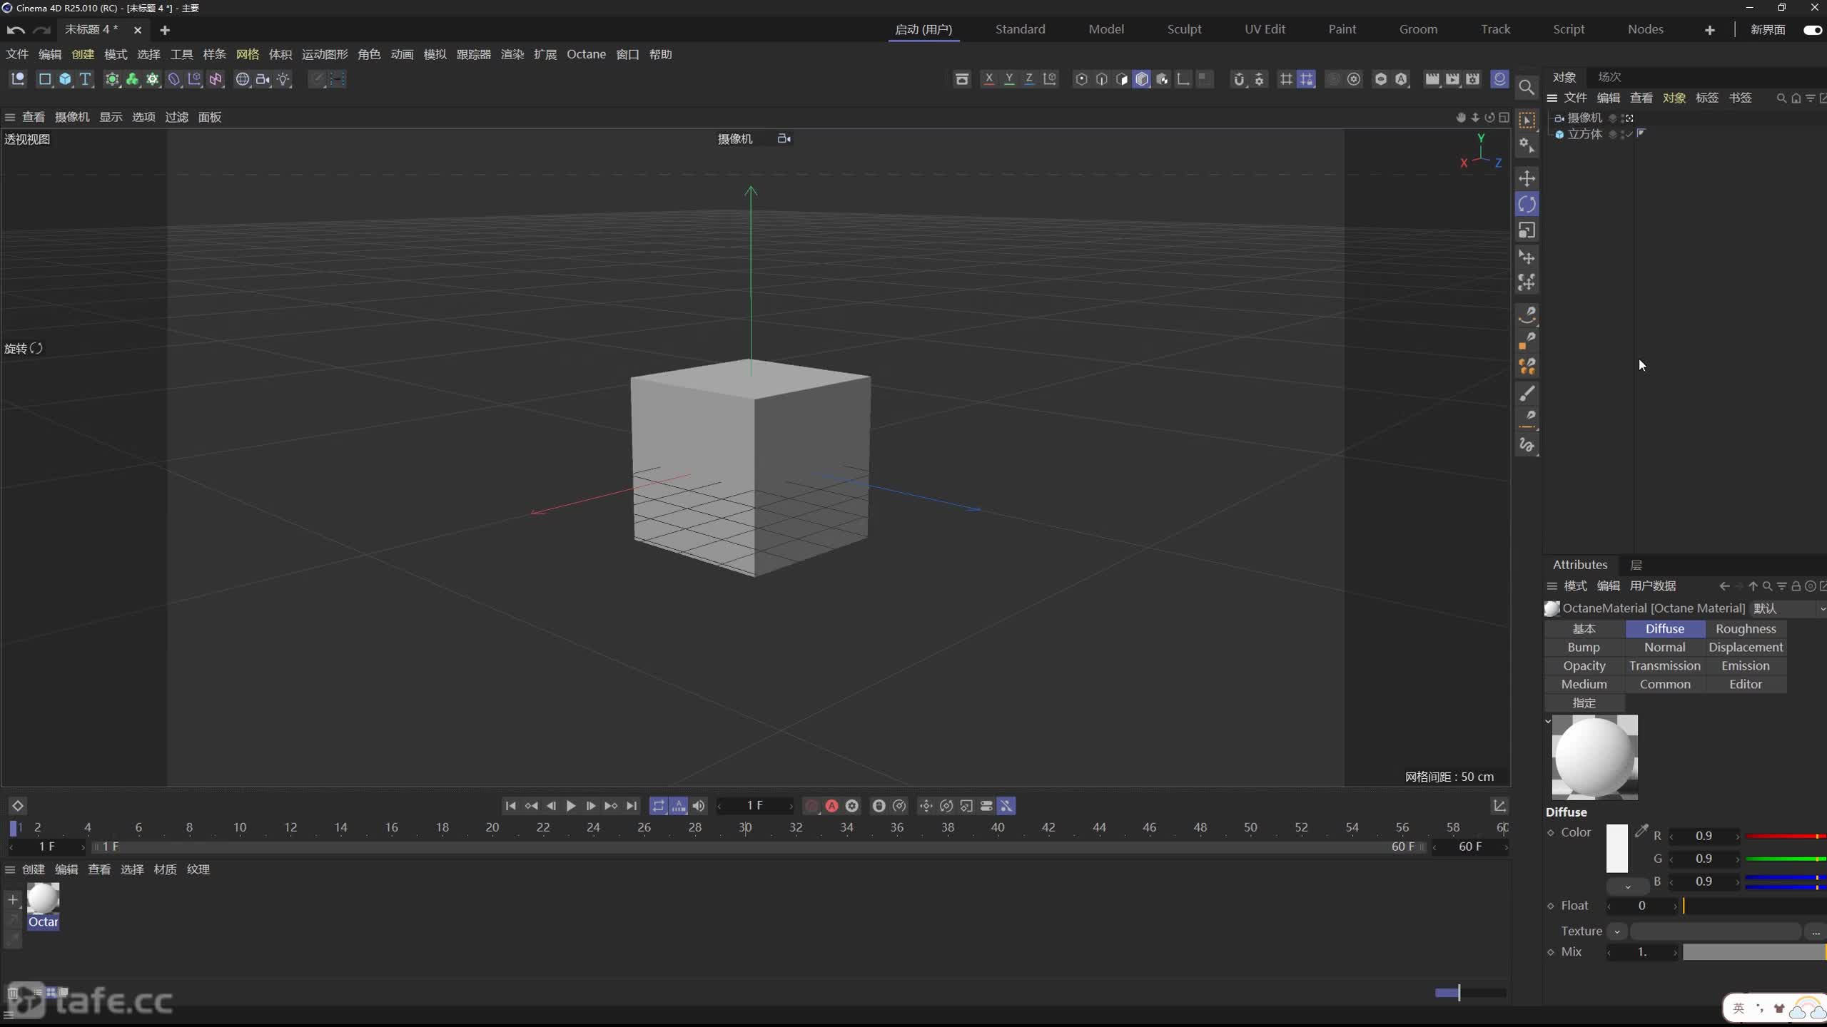1827x1027 pixels.
Task: Click the play forward button
Action: [x=571, y=806]
